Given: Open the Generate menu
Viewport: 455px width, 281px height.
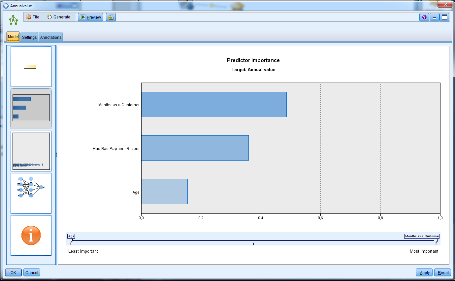Looking at the screenshot, I should tap(59, 17).
